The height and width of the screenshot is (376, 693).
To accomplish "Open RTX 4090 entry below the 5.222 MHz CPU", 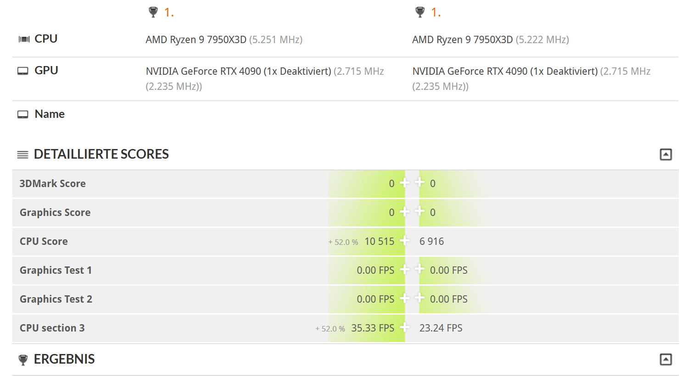I will pyautogui.click(x=531, y=78).
